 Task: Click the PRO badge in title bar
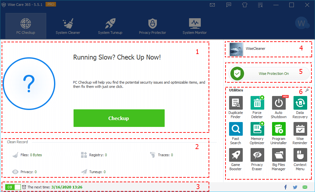coord(51,4)
